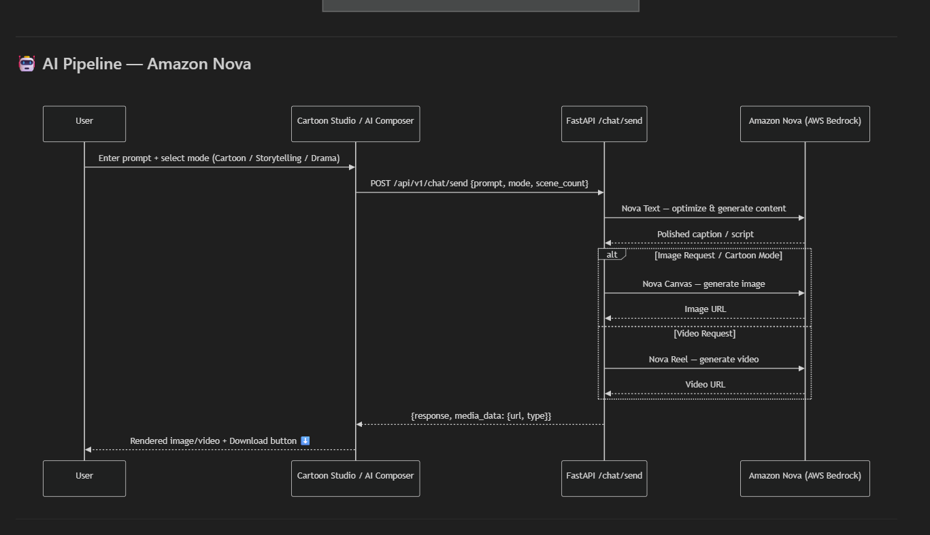Click 'Nova Reel — generate video' label
930x535 pixels.
coord(703,360)
